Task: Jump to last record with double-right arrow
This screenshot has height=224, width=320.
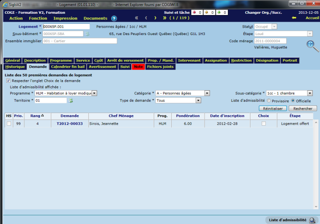Action: coord(164,18)
